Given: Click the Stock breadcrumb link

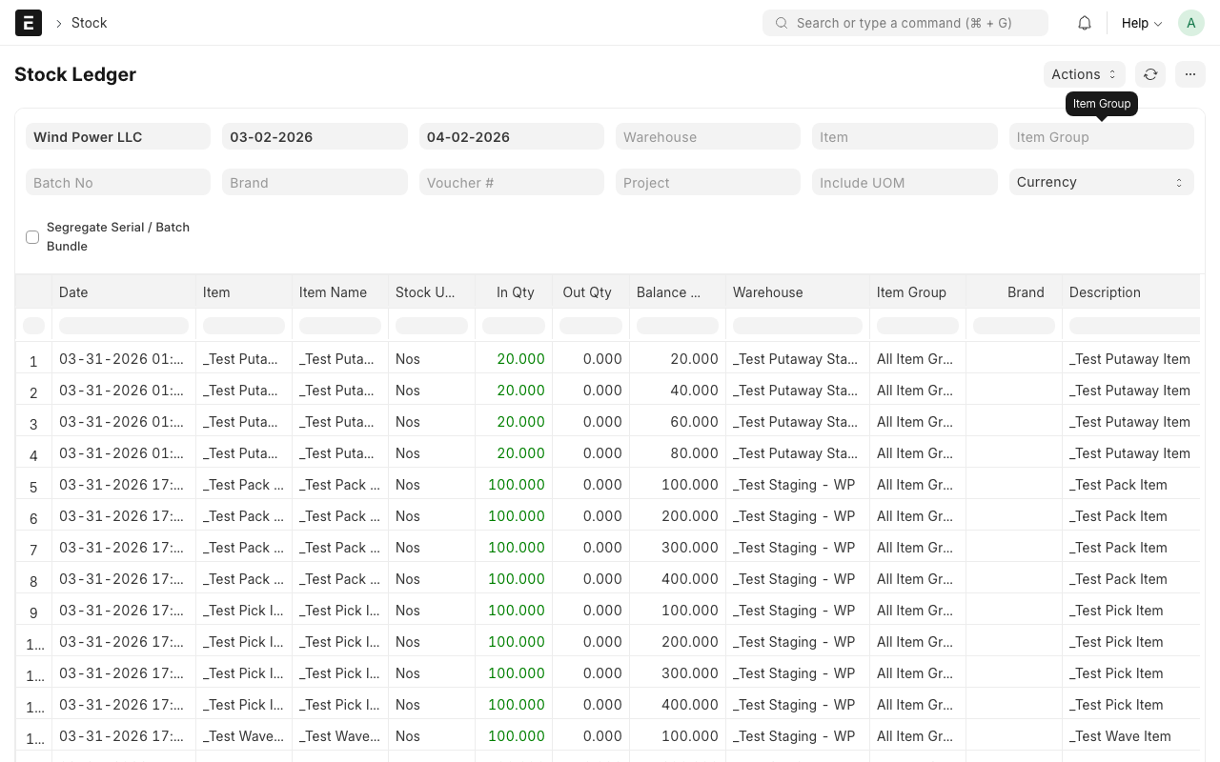Looking at the screenshot, I should click(x=89, y=22).
